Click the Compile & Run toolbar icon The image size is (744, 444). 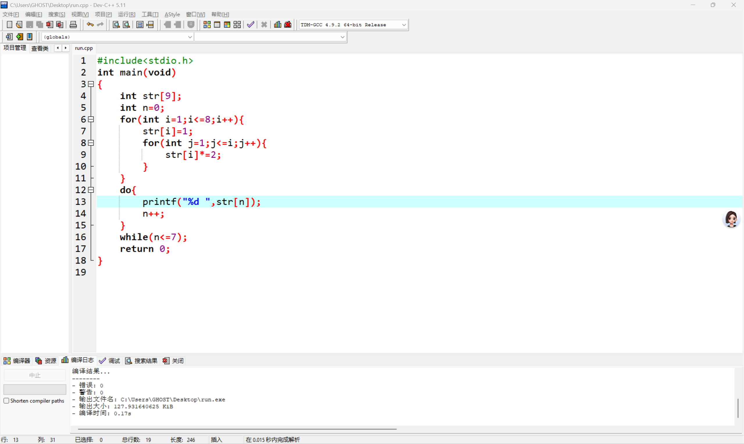(227, 24)
